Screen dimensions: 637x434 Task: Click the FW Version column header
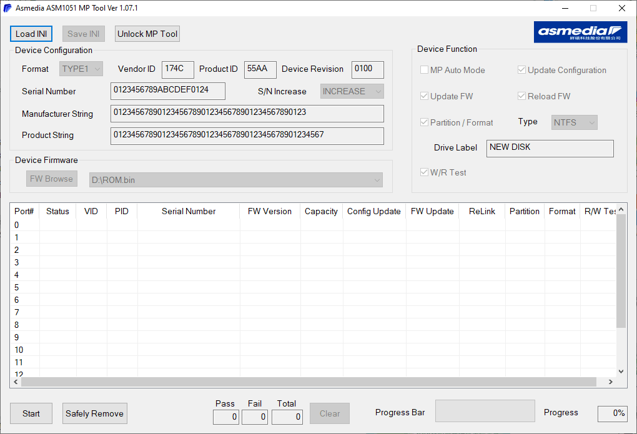point(270,211)
